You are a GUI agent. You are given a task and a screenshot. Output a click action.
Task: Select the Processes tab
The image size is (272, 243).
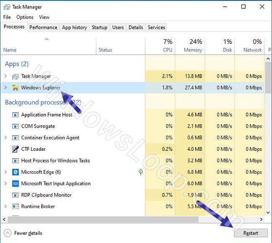tap(14, 27)
